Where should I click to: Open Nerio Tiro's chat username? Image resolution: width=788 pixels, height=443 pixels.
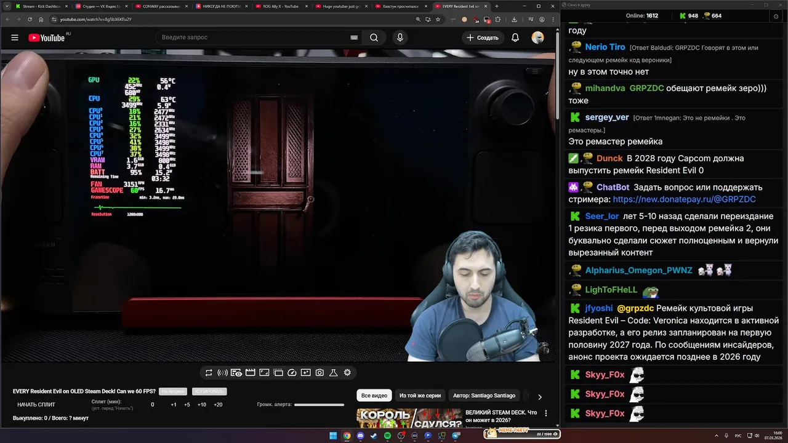tap(605, 47)
